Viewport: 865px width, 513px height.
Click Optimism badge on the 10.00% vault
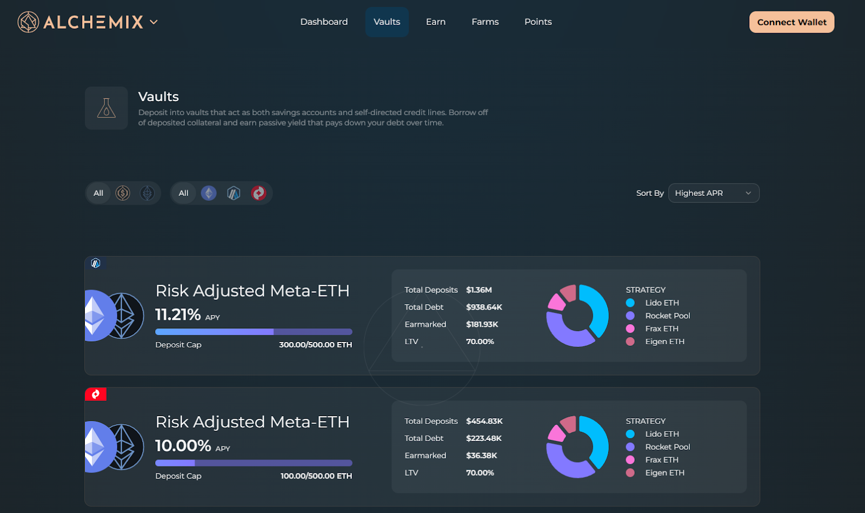pos(96,394)
